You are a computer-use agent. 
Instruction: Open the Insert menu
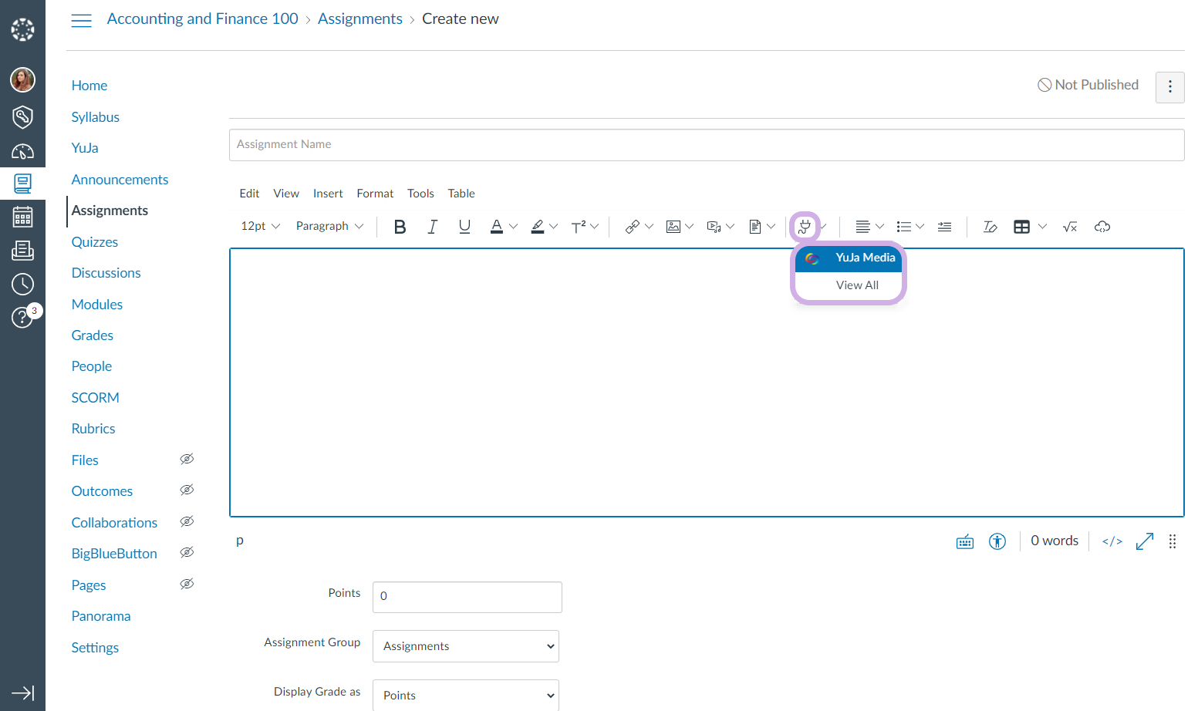(x=328, y=194)
